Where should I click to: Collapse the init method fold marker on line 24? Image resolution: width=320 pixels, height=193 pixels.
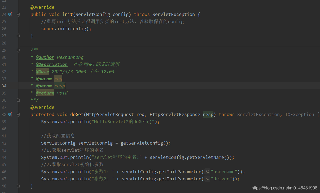point(18,14)
